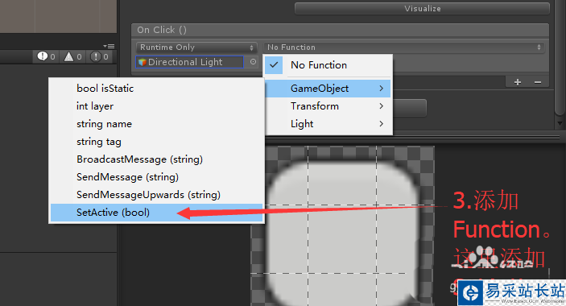566x306 pixels.
Task: Expand the Transform submenu
Action: [328, 106]
